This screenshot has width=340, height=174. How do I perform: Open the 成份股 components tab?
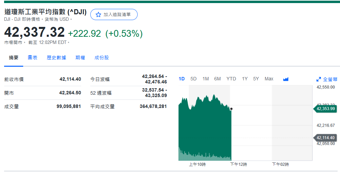pyautogui.click(x=102, y=58)
